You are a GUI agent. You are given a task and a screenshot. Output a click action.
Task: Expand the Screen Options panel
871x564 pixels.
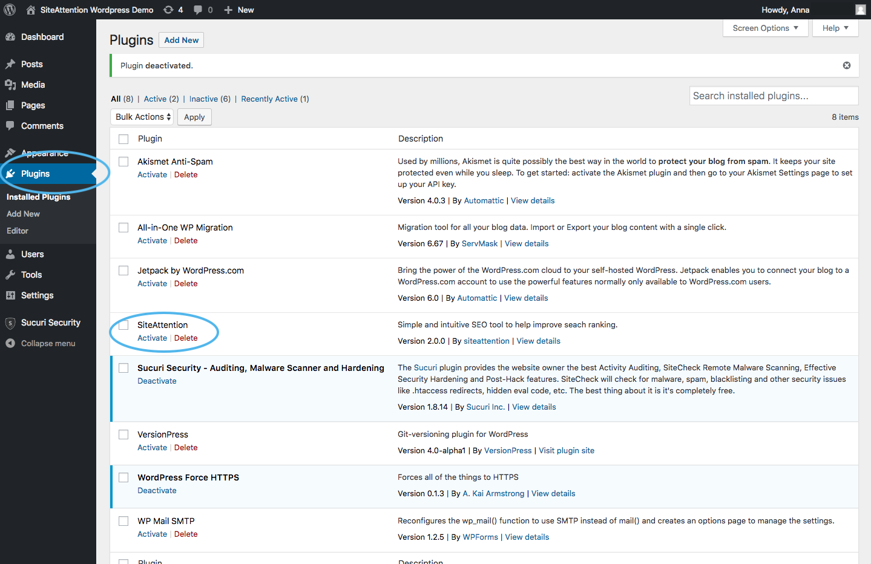[765, 28]
